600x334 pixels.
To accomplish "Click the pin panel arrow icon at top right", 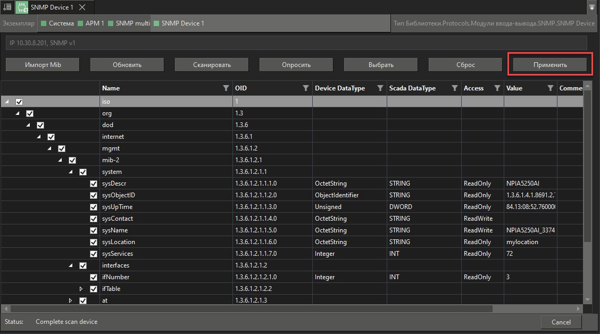I will coord(592,7).
